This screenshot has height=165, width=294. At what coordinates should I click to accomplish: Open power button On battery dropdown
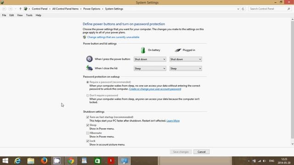[150, 59]
